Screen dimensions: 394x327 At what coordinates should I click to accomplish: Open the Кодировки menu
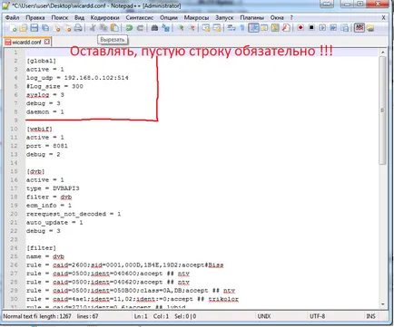coord(104,17)
